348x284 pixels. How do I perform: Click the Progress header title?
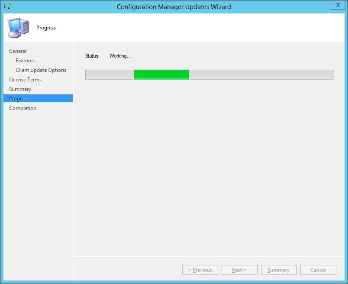click(45, 27)
